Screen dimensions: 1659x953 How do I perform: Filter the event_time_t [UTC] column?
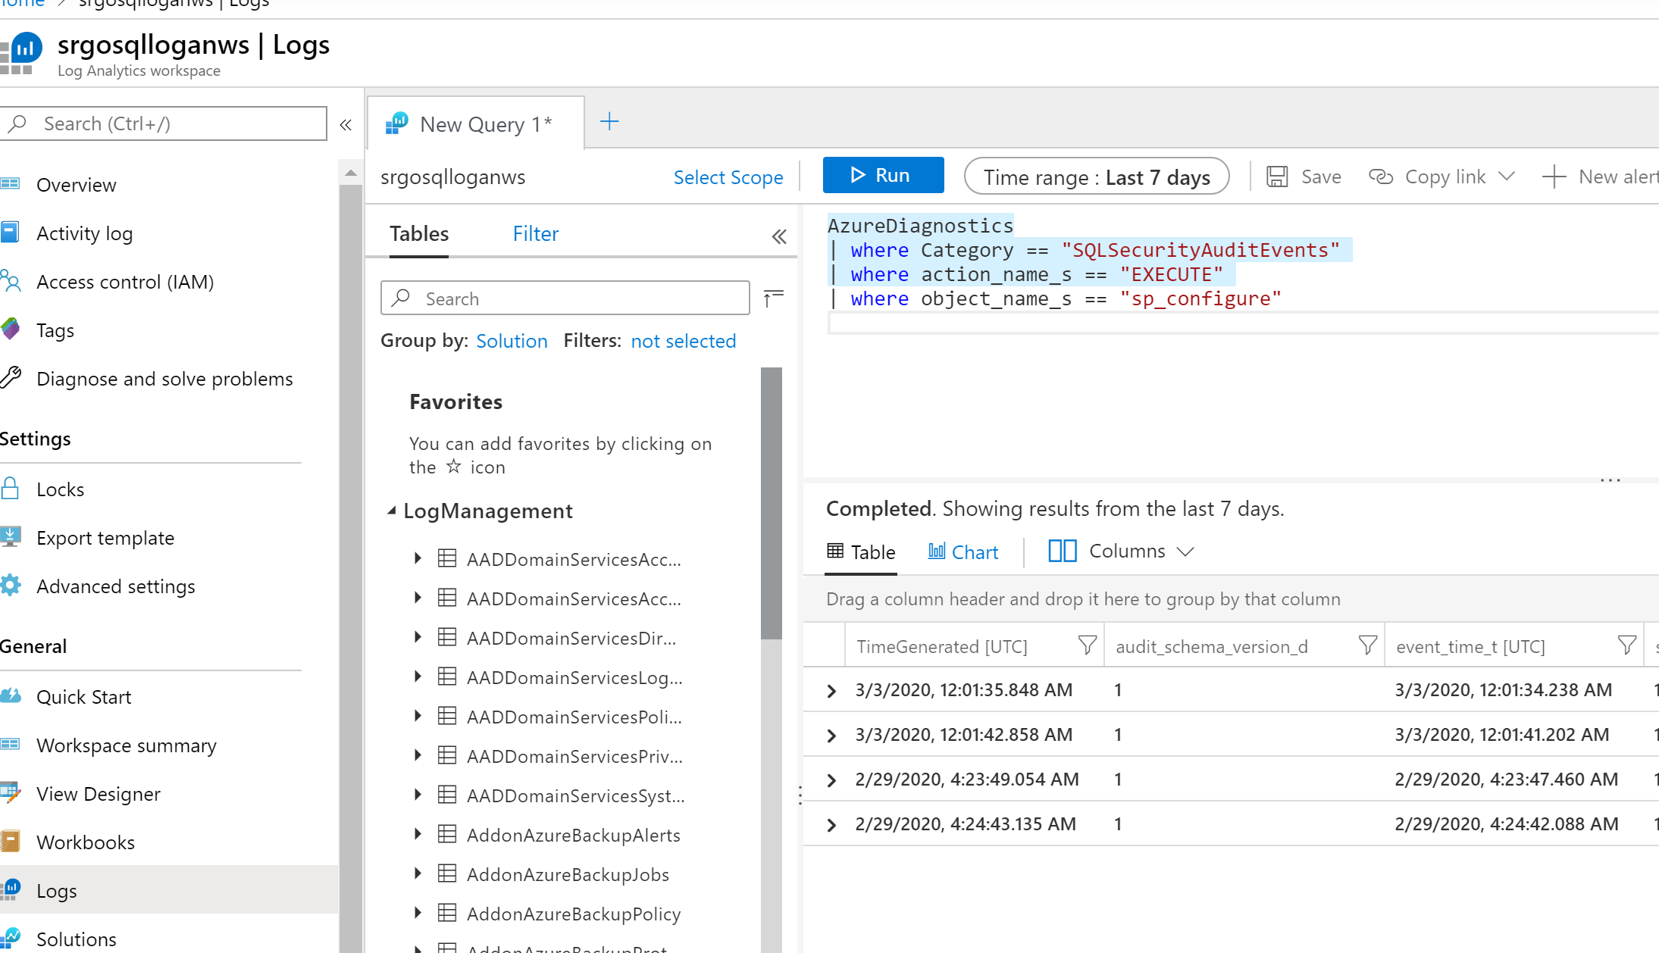tap(1626, 645)
